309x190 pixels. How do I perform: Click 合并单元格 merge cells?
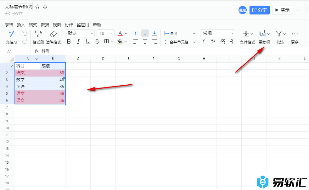(176, 42)
